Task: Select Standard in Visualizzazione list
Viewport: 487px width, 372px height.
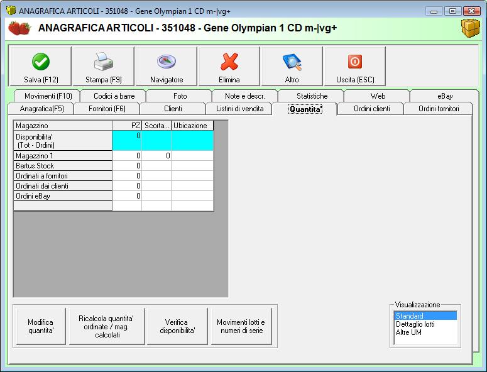Action: pyautogui.click(x=425, y=316)
